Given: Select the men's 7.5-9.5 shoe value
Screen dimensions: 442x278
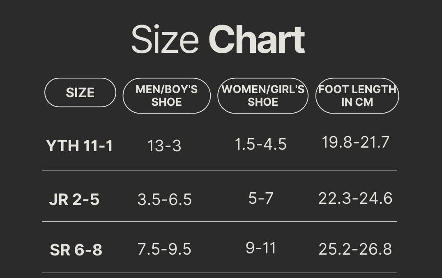Looking at the screenshot, I should 164,249.
